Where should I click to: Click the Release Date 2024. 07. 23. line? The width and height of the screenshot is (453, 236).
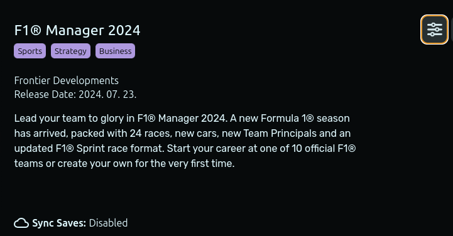(x=75, y=94)
